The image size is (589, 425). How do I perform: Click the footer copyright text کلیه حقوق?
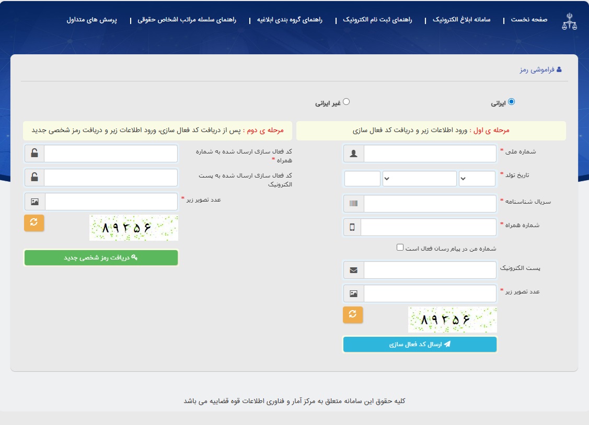click(x=295, y=401)
